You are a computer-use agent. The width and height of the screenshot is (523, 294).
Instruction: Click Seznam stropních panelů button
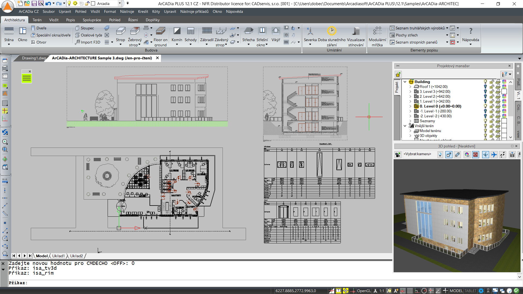click(414, 42)
